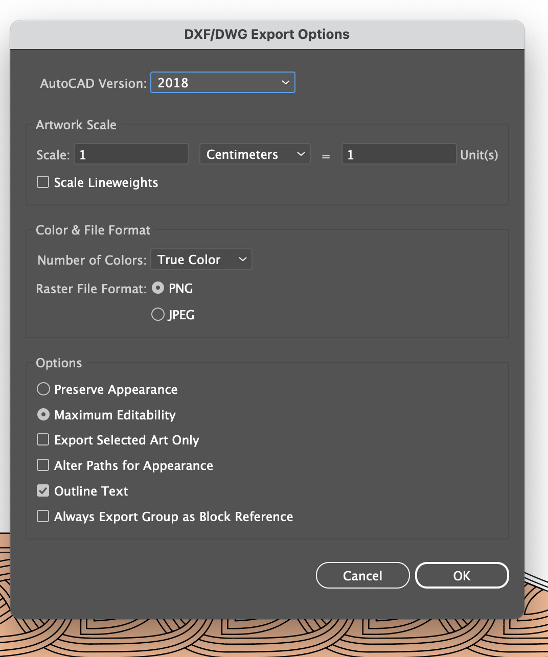Click the Artwork Scale section label

point(76,125)
